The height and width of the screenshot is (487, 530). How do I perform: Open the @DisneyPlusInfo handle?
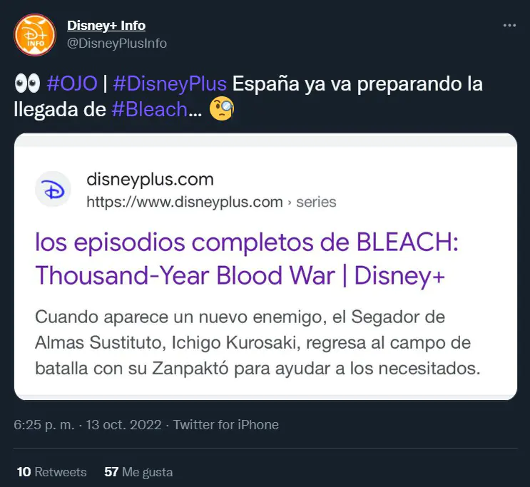[117, 43]
